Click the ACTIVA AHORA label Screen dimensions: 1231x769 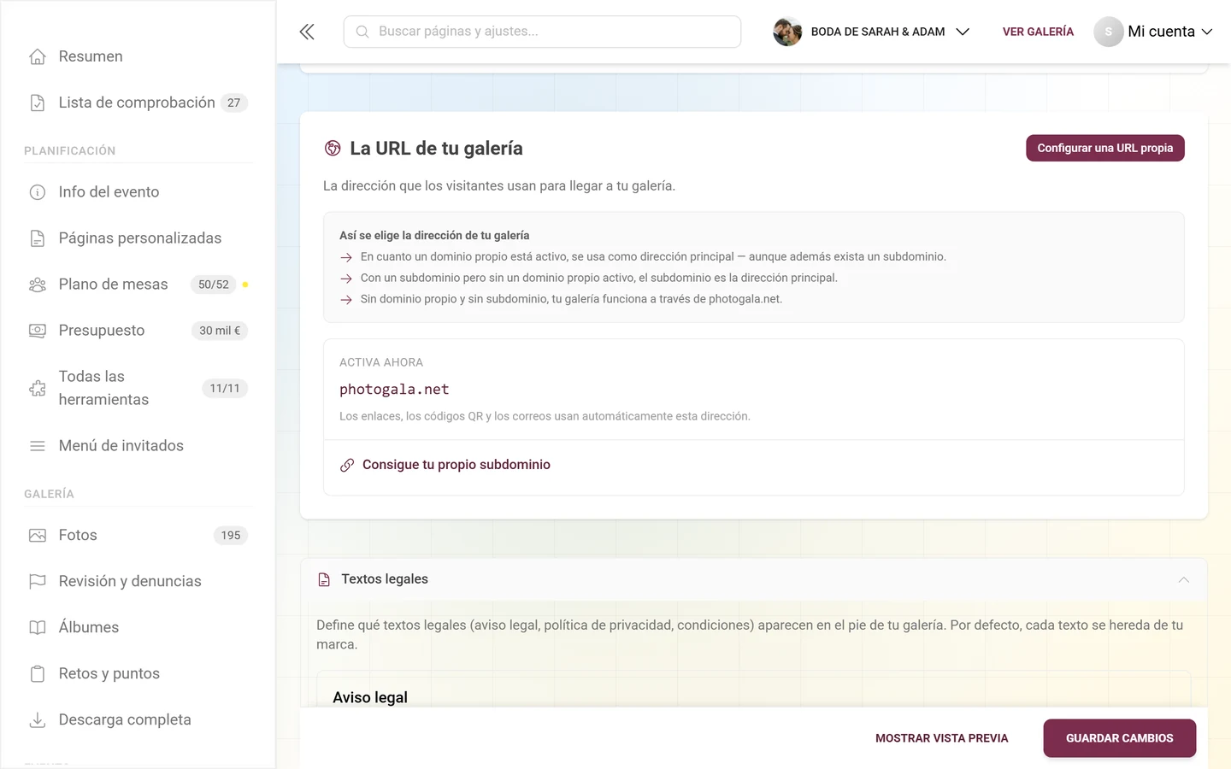(x=381, y=362)
